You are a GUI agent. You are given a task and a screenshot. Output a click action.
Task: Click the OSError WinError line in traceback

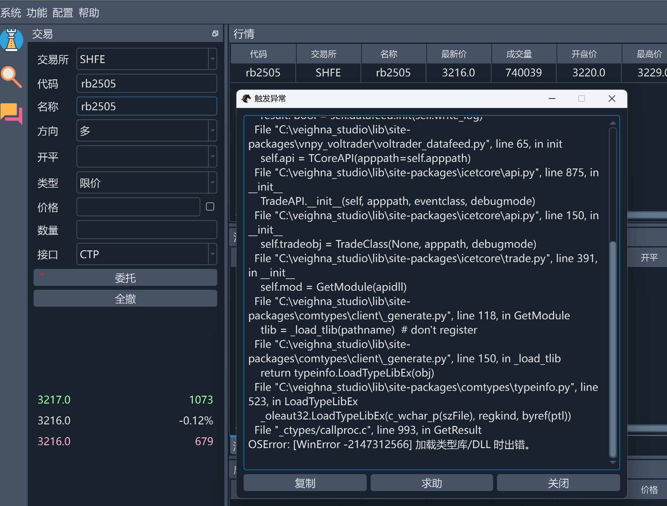point(390,444)
